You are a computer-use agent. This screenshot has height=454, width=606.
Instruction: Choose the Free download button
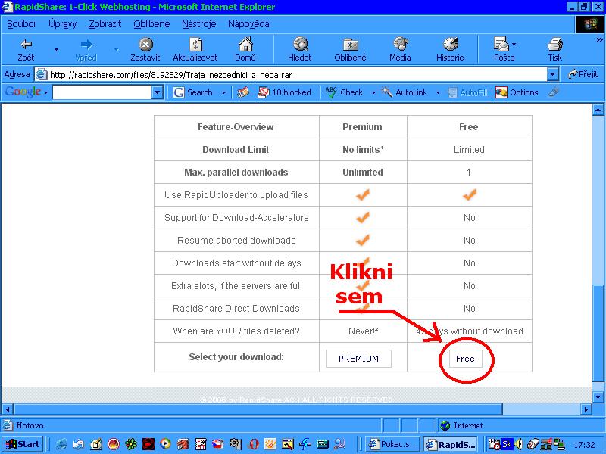(x=465, y=359)
